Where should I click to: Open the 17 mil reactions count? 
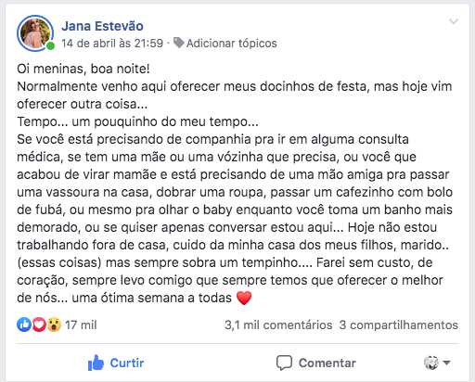tap(81, 325)
